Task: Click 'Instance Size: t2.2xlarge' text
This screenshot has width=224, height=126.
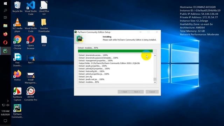Action: [194, 21]
